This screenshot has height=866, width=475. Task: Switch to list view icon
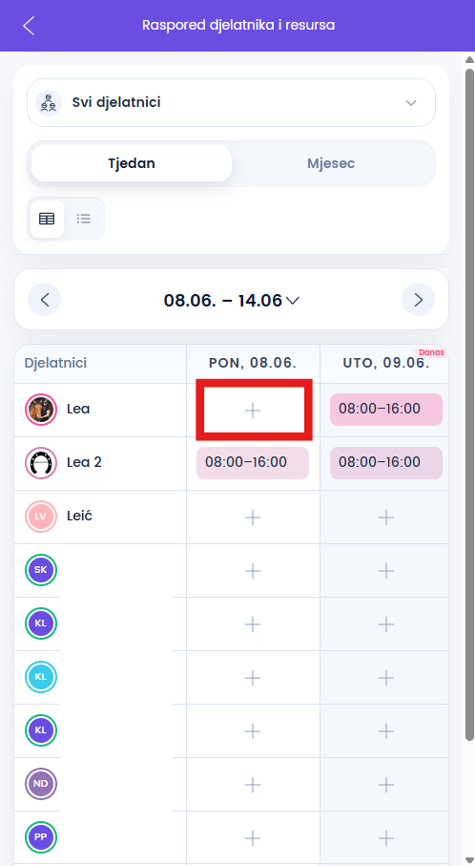point(84,219)
